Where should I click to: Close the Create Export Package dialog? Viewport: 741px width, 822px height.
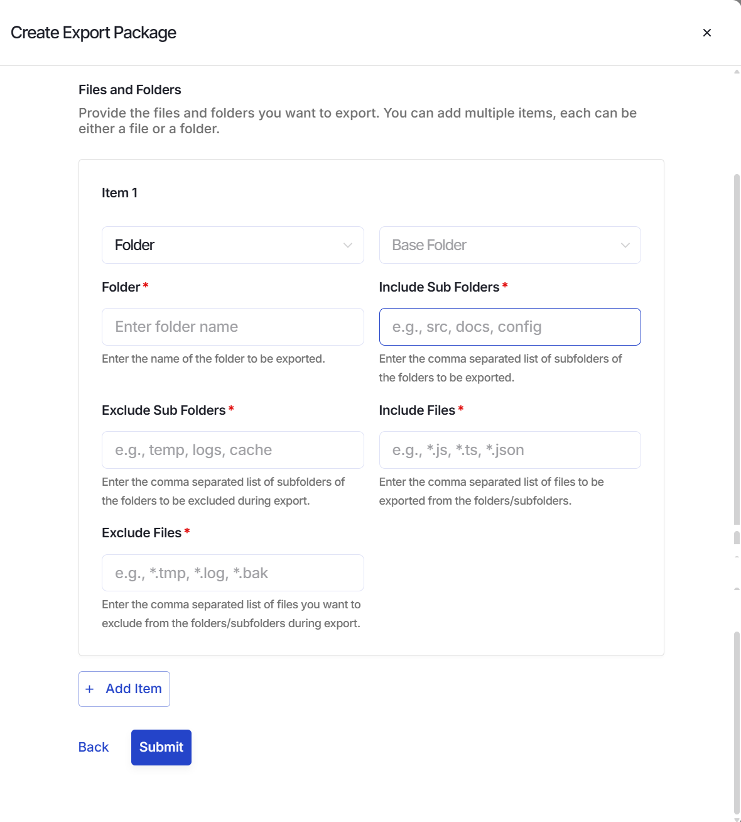coord(706,33)
